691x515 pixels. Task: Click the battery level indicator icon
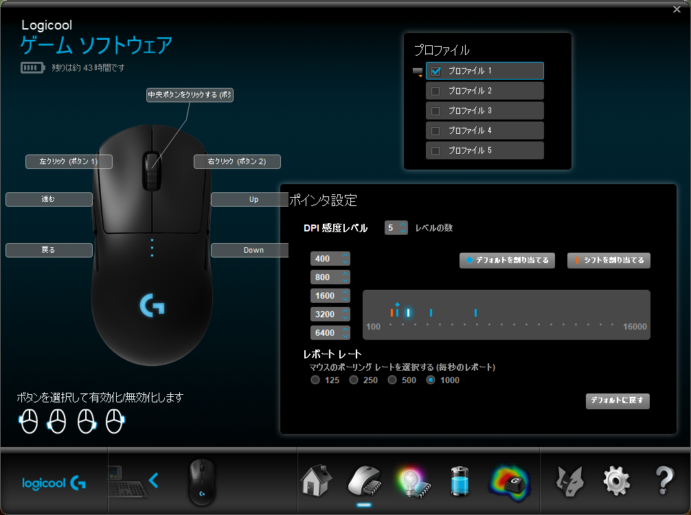[x=32, y=68]
